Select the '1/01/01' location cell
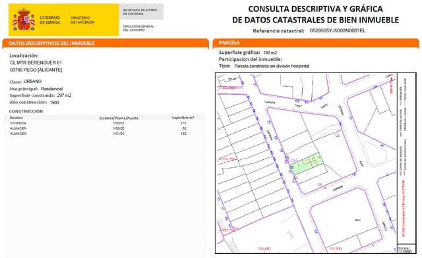Viewport: 422px width, 258px height. click(119, 134)
